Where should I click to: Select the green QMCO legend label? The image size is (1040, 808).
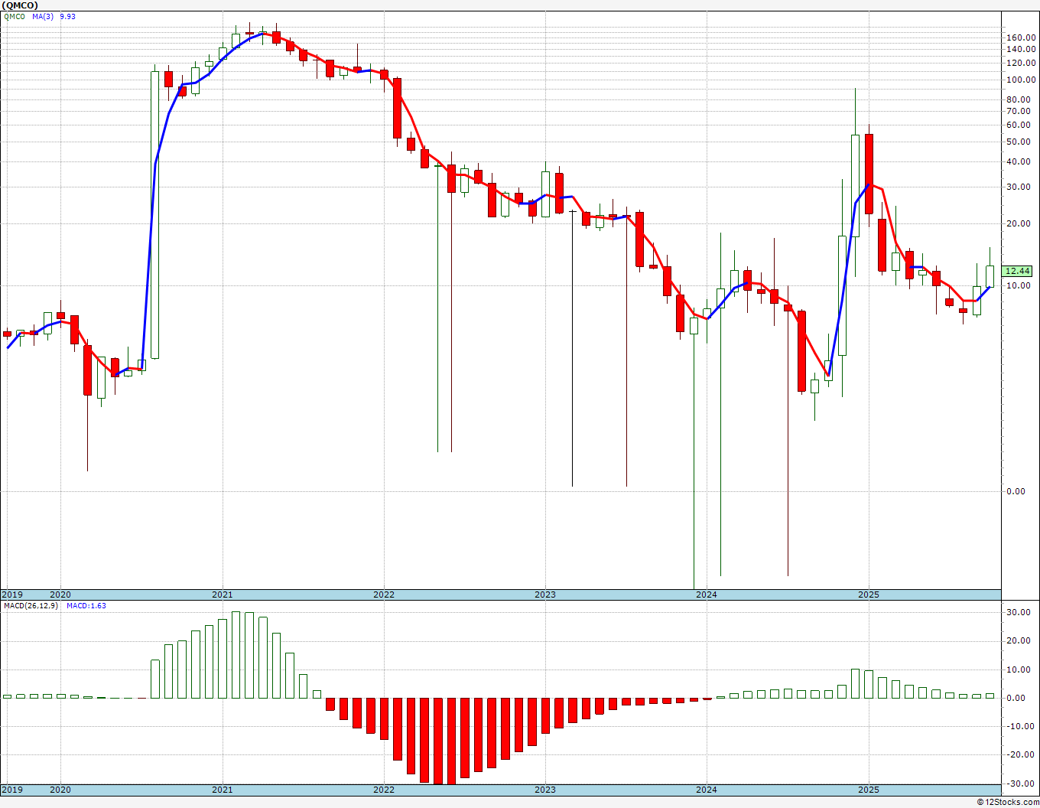[x=14, y=16]
